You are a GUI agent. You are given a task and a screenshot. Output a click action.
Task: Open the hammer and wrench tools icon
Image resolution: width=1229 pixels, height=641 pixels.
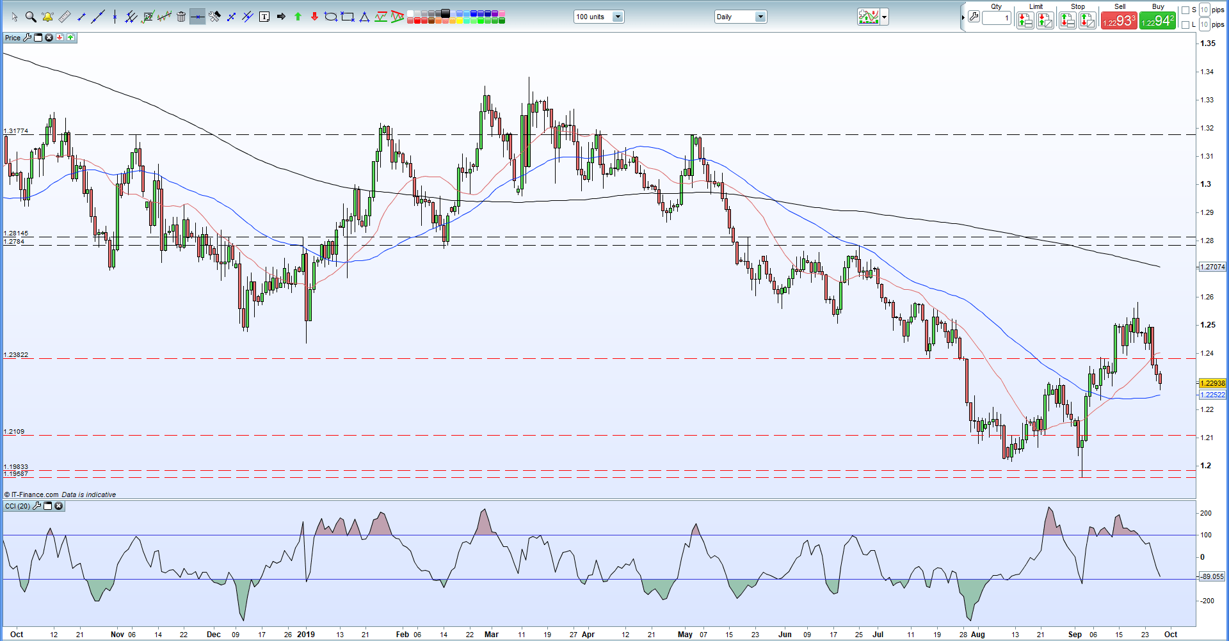pos(214,17)
